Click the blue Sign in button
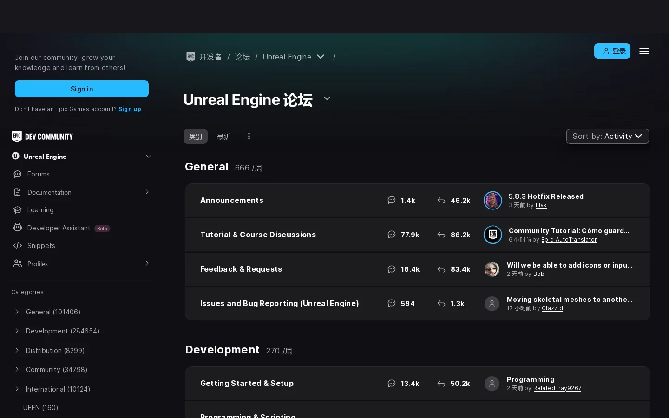 point(82,89)
